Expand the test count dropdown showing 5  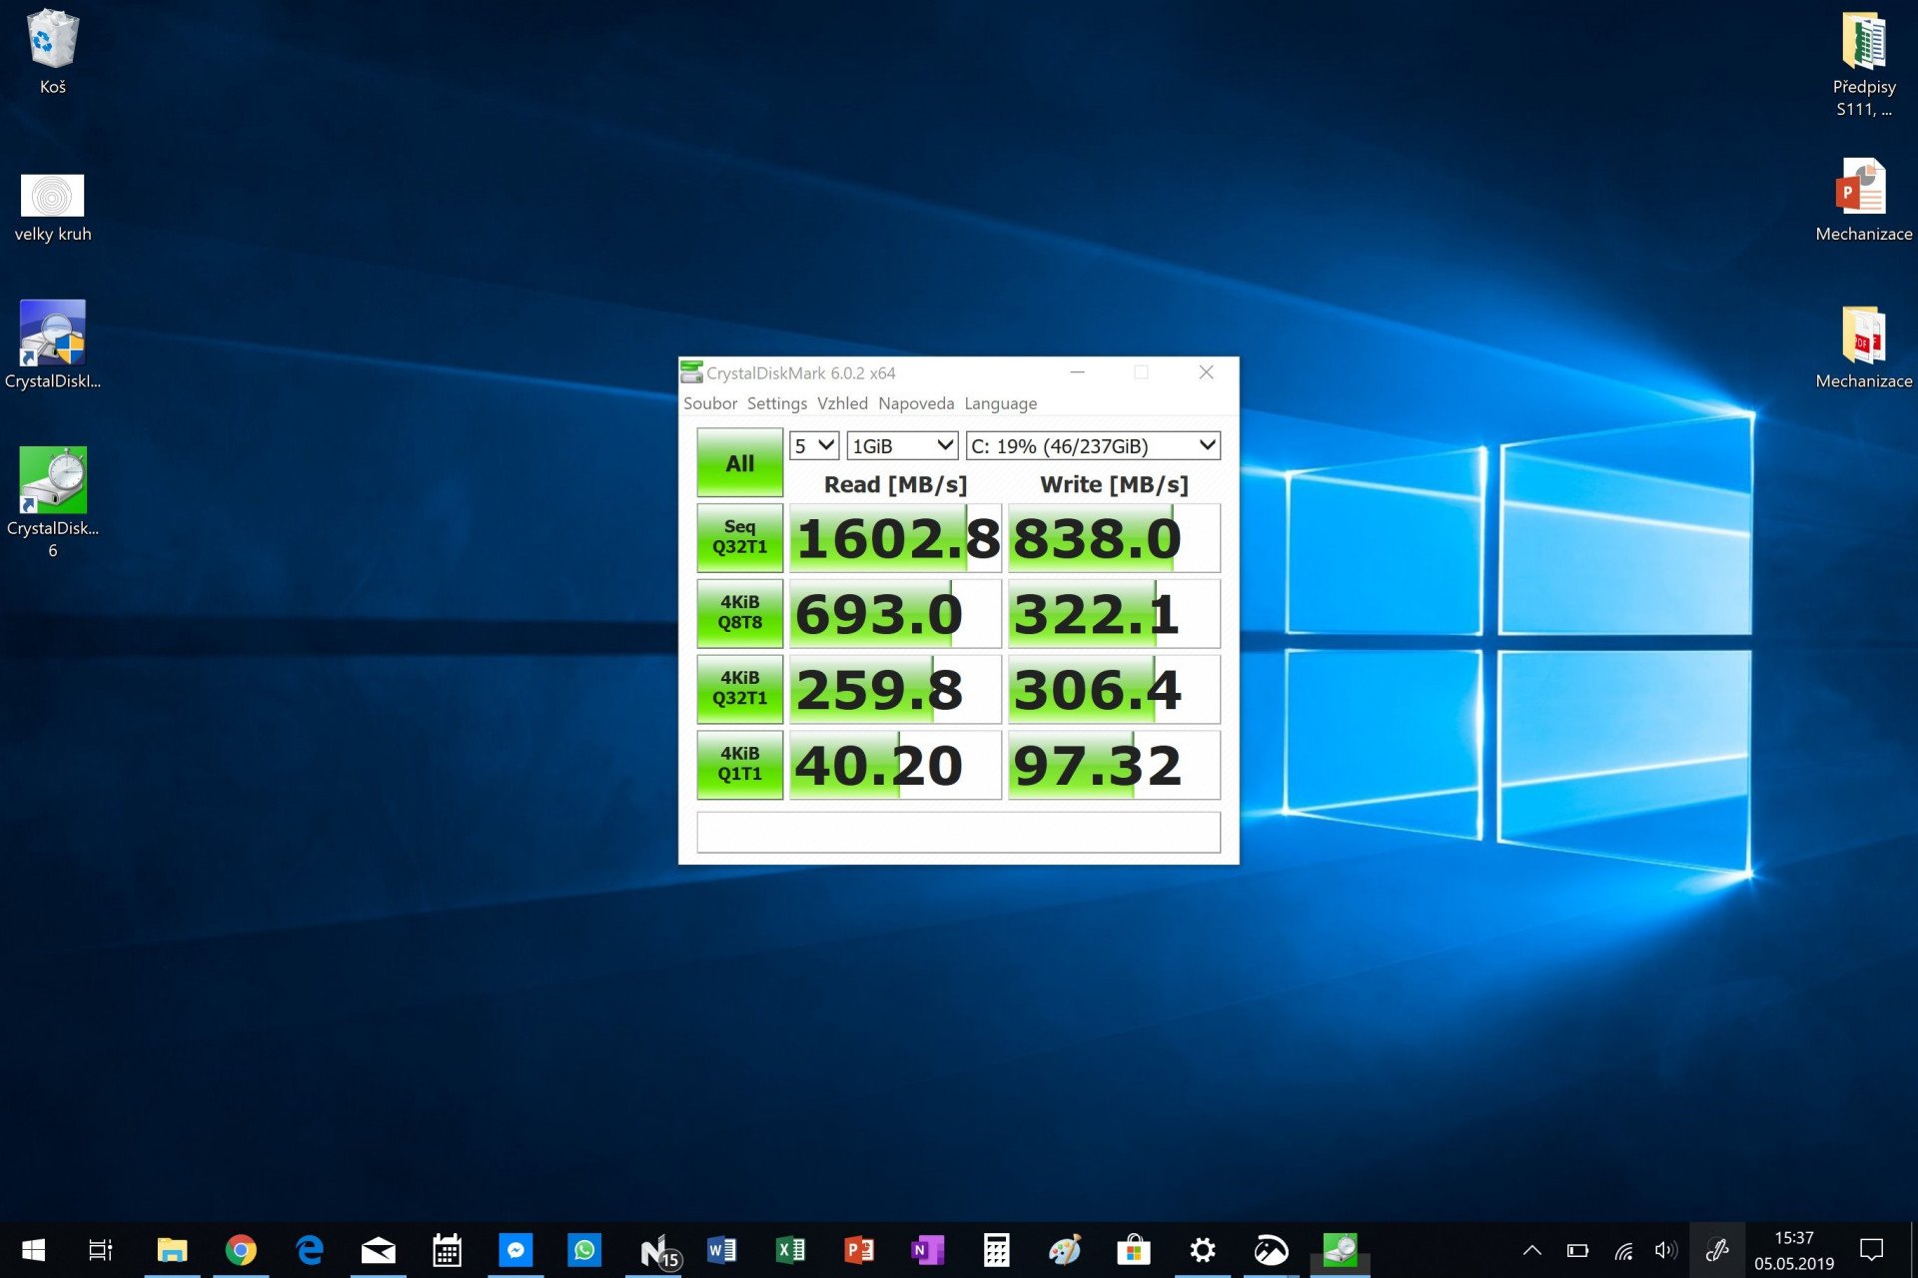813,445
